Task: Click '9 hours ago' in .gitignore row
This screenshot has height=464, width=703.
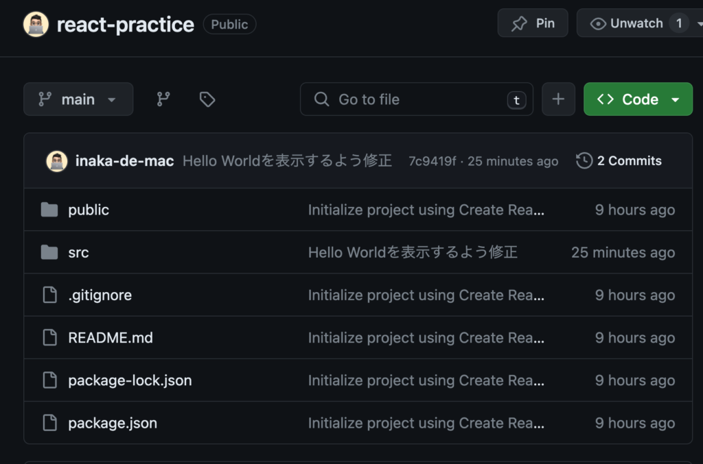Action: point(635,295)
